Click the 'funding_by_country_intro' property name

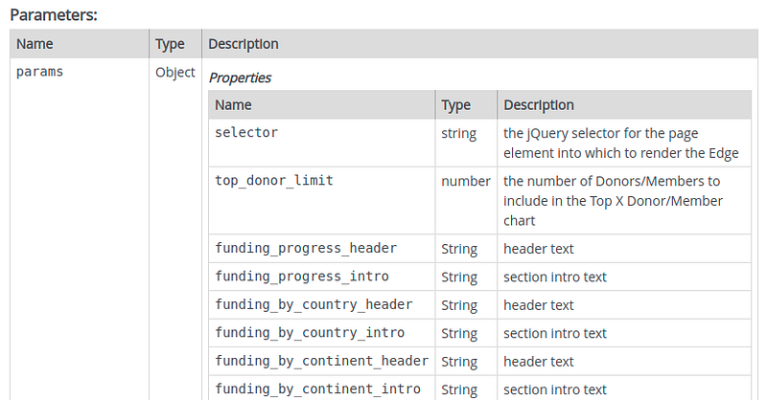click(x=310, y=333)
